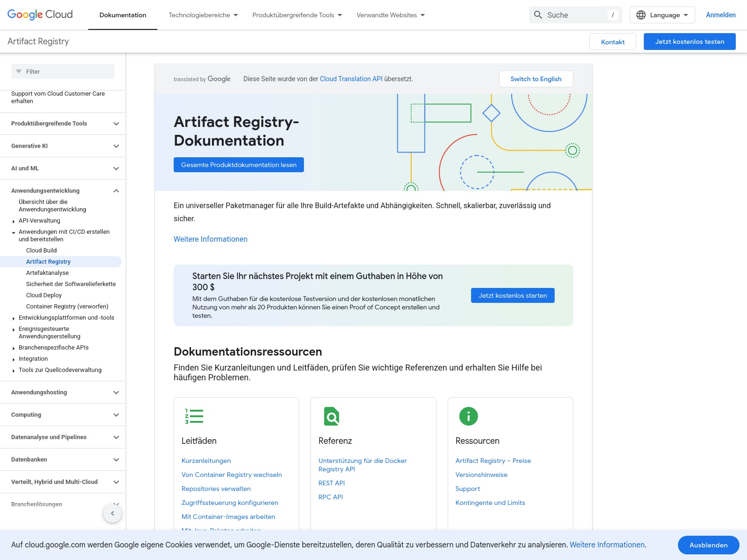Open Unterstützung für die Docker Registry API

pyautogui.click(x=362, y=465)
